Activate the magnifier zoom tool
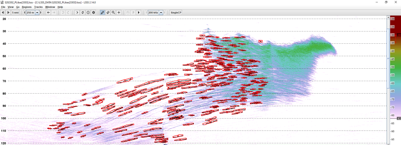The image size is (401, 145). [113, 12]
